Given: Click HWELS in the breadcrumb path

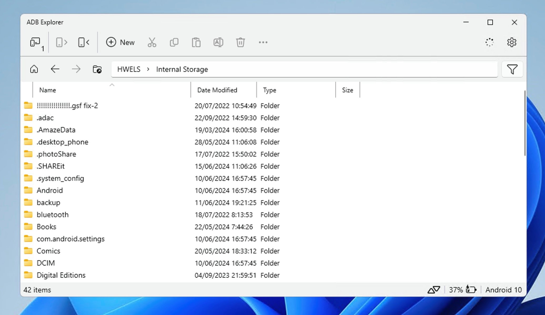Looking at the screenshot, I should coord(129,69).
